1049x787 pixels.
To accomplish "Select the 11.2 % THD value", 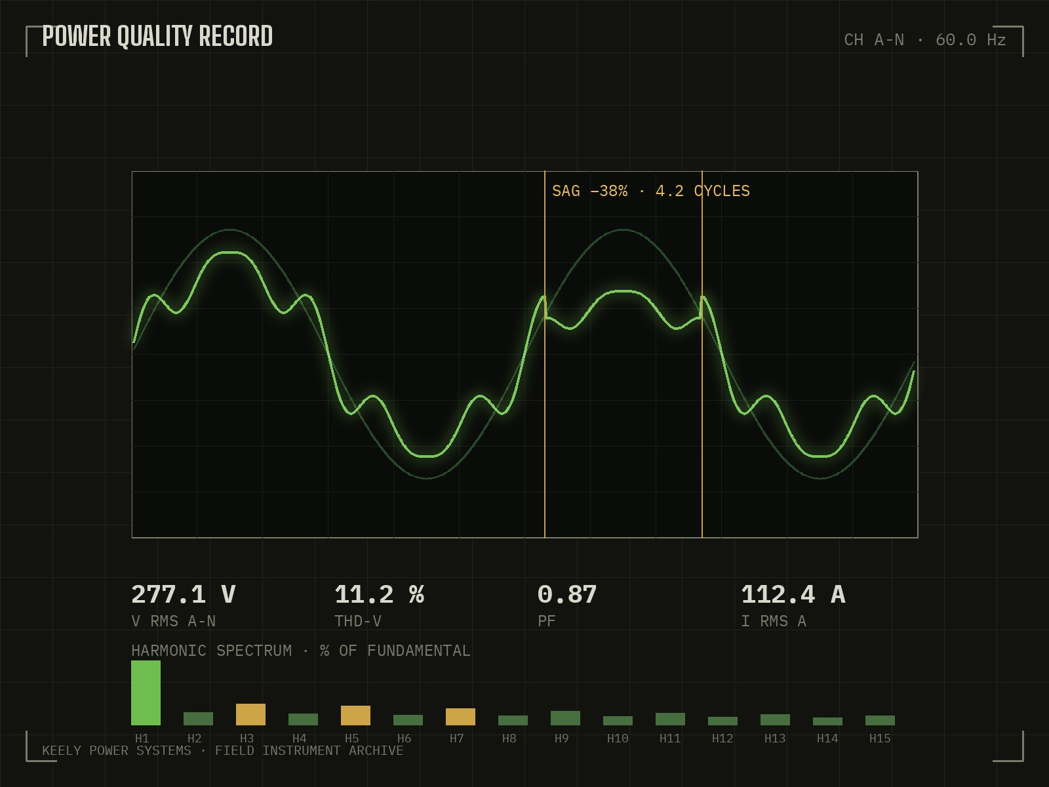I will coord(379,595).
